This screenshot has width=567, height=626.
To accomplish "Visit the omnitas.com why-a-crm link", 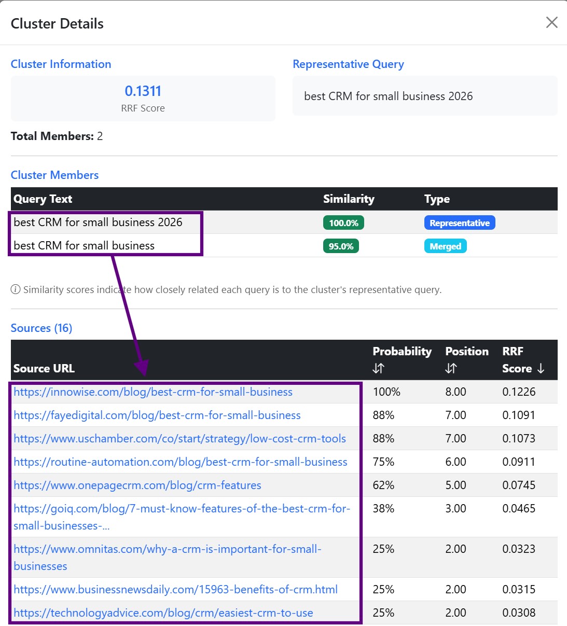I will point(168,549).
